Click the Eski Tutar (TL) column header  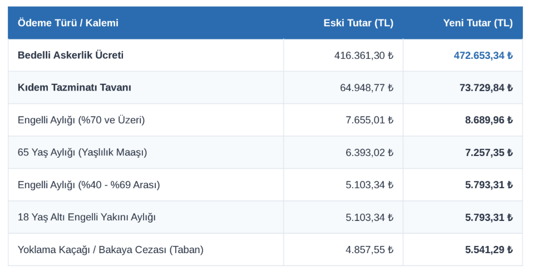click(358, 23)
